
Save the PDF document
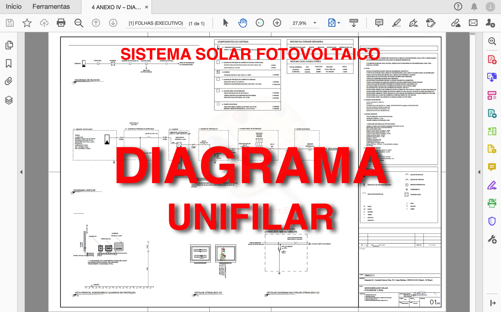pyautogui.click(x=9, y=23)
